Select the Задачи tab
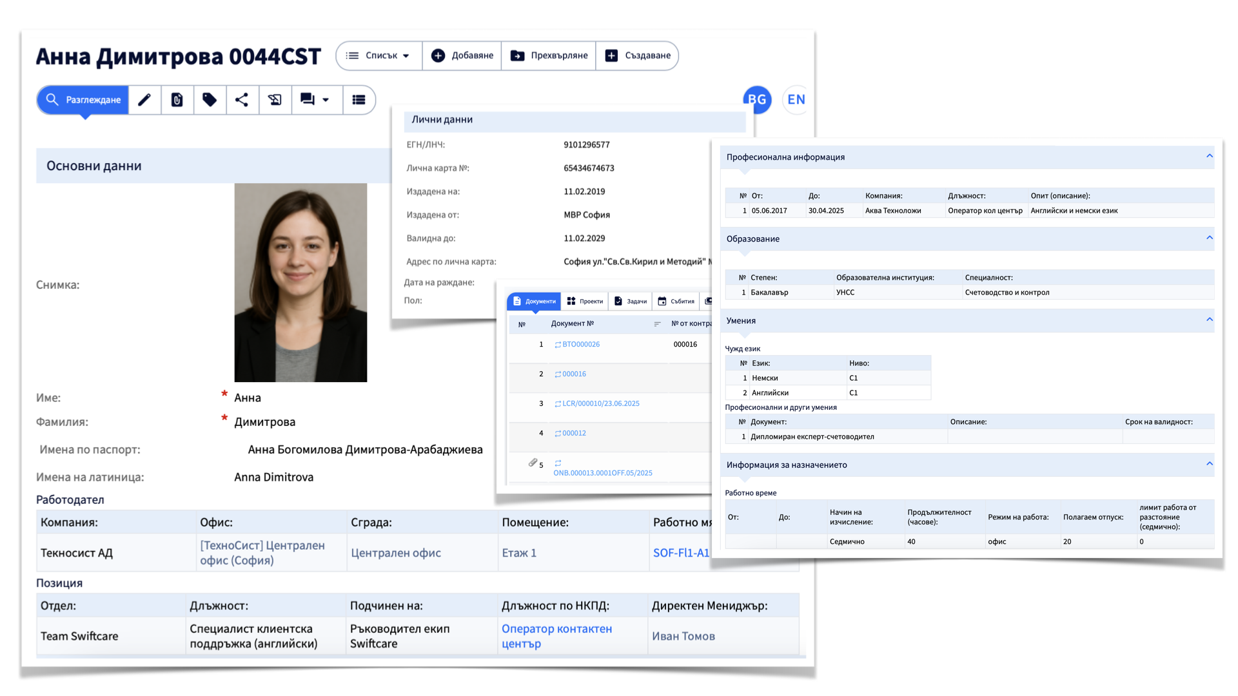Screen dimensions: 1238x696 [x=631, y=301]
